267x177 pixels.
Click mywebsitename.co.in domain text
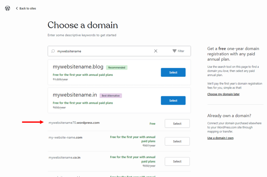point(65,158)
